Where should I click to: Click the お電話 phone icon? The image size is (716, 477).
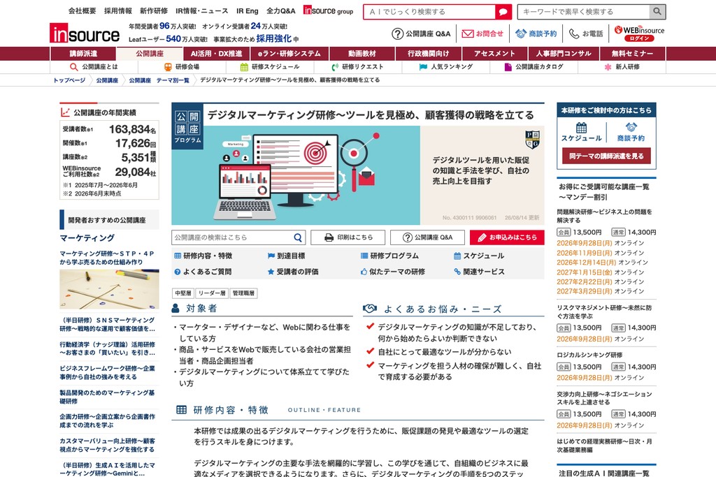(574, 34)
